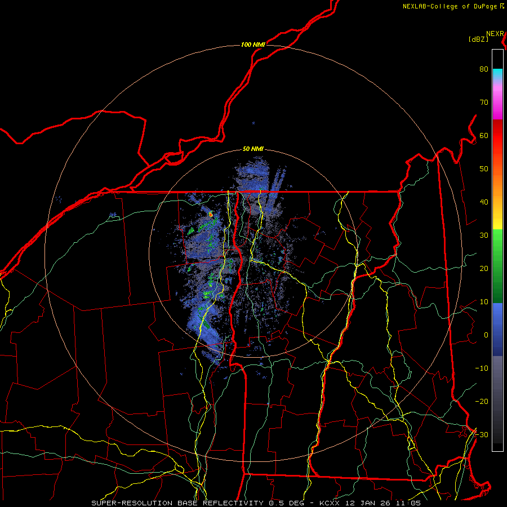Click the small red-orange high-reflectivity echo
Image resolution: width=507 pixels, height=507 pixels.
coord(211,214)
